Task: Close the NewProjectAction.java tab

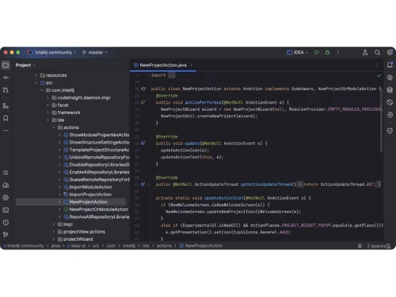Action: (x=191, y=65)
